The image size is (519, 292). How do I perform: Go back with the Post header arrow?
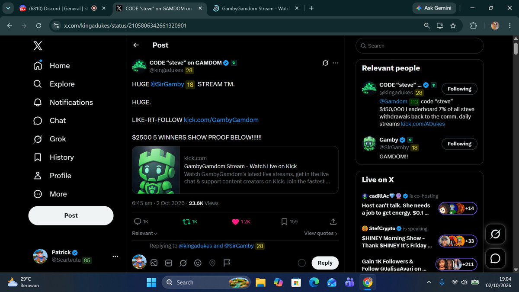(x=136, y=45)
